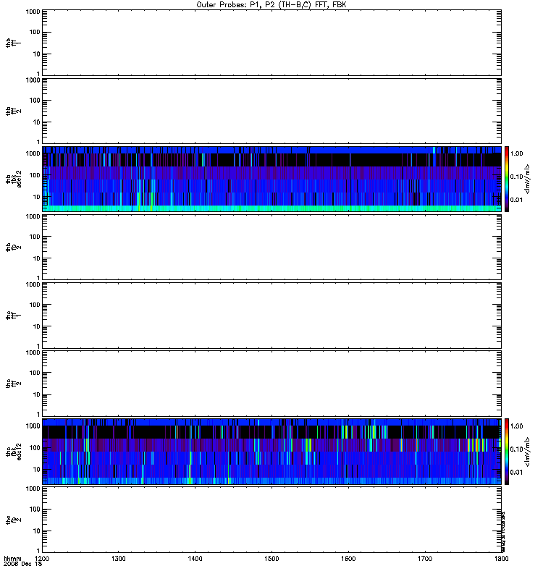Click '1.00' on the thb color scale
Screen dimensions: 543x579
click(x=516, y=153)
